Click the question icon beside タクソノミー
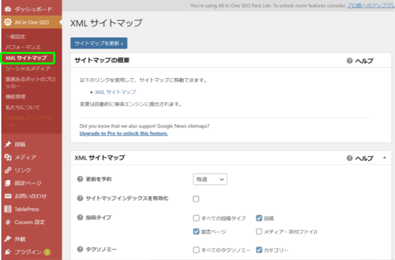Image resolution: width=395 pixels, height=260 pixels. click(80, 249)
